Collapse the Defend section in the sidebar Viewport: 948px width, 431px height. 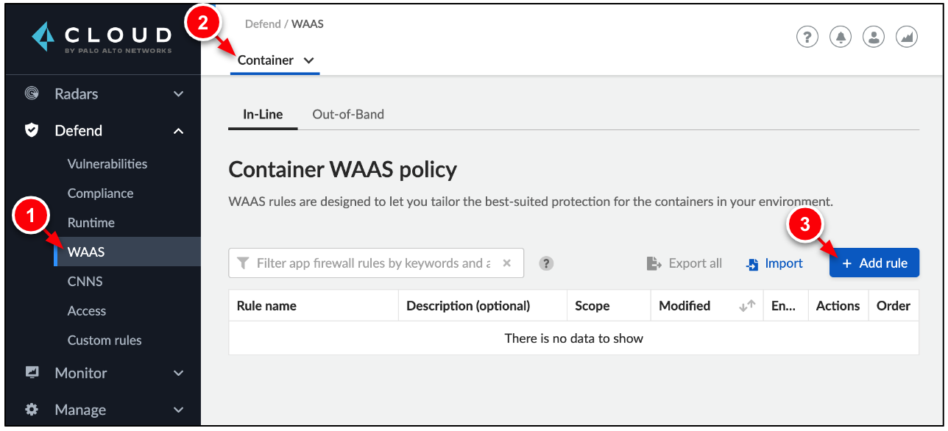tap(178, 130)
